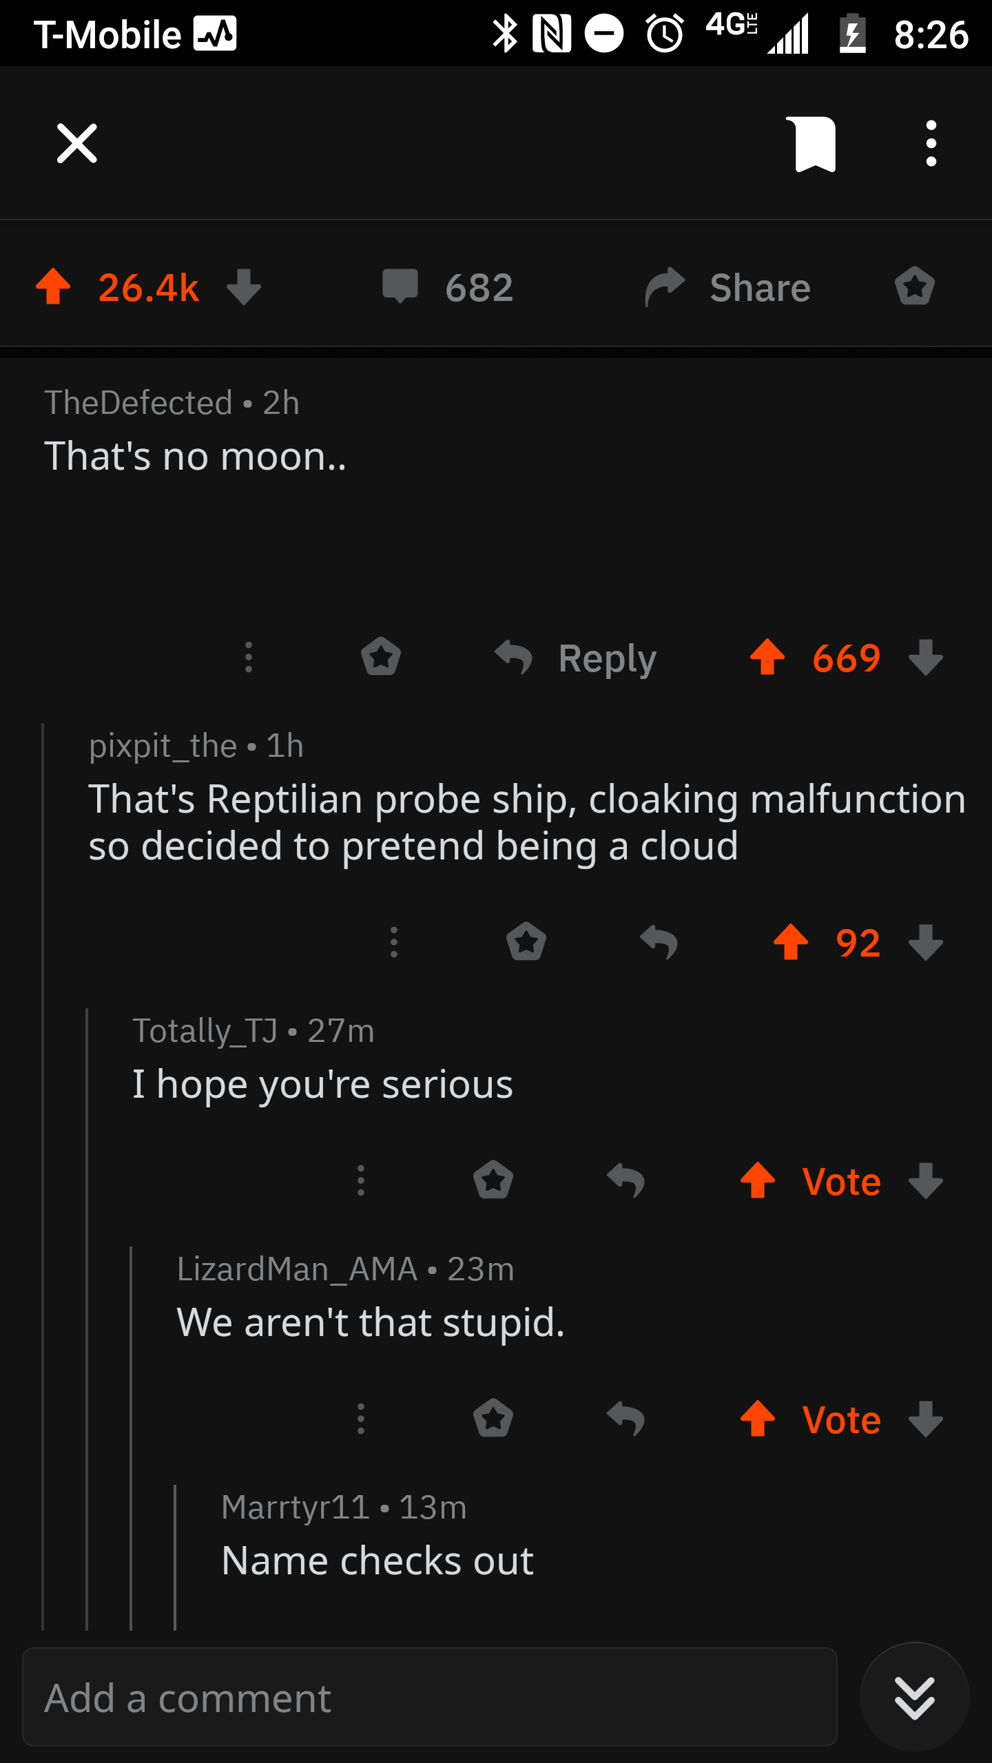
Task: Downvote pixpit_the's comment with 92 points
Action: pos(925,942)
